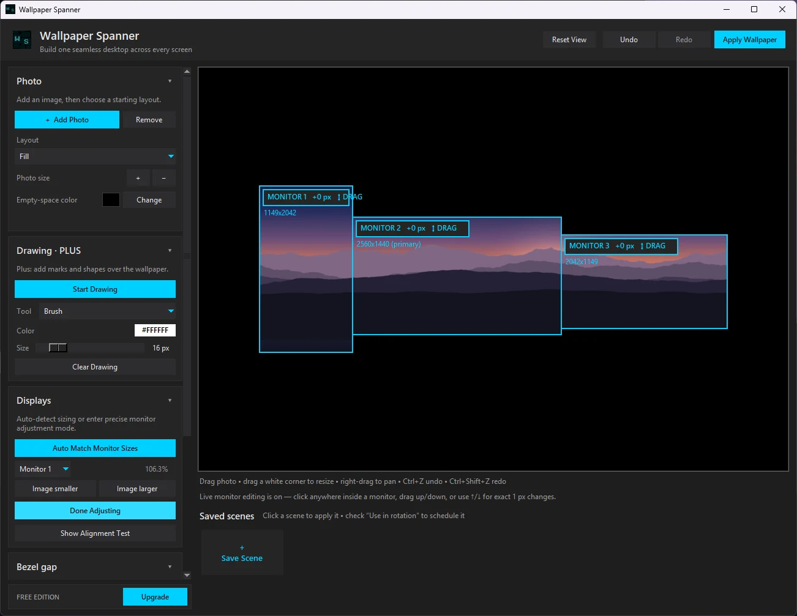Toggle Done Adjusting mode
Screen dimensions: 797x616
point(95,511)
